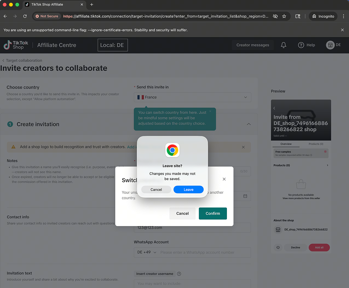Click the tracking protection eye icon
Viewport: 349px width, 288px height.
point(275,16)
